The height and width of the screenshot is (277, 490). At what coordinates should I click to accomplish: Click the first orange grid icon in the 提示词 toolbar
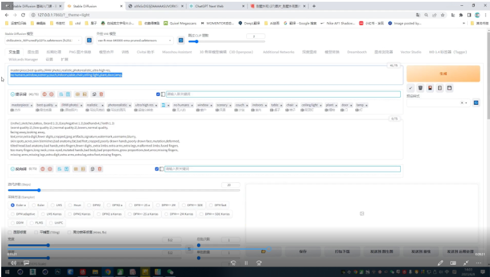(78, 94)
